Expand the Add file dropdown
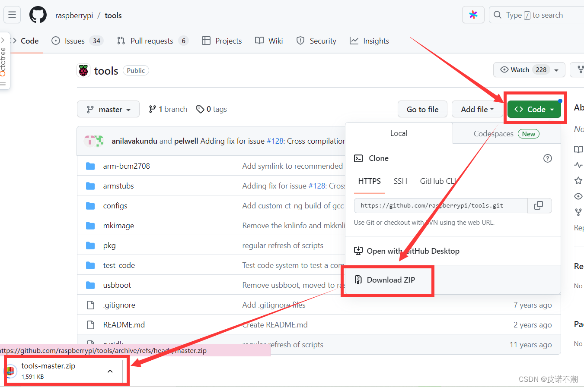Image resolution: width=584 pixels, height=387 pixels. [477, 109]
